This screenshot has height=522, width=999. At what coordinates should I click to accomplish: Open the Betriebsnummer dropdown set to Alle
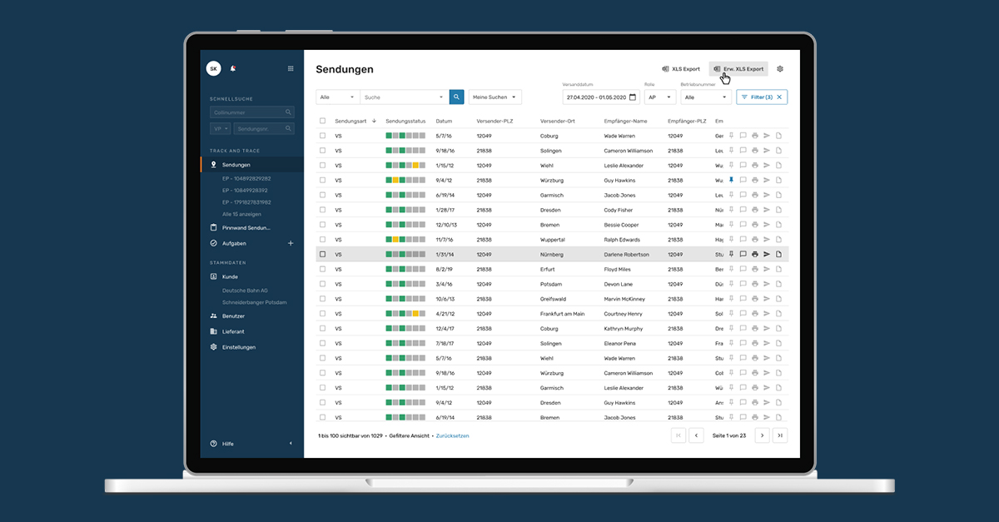click(705, 97)
